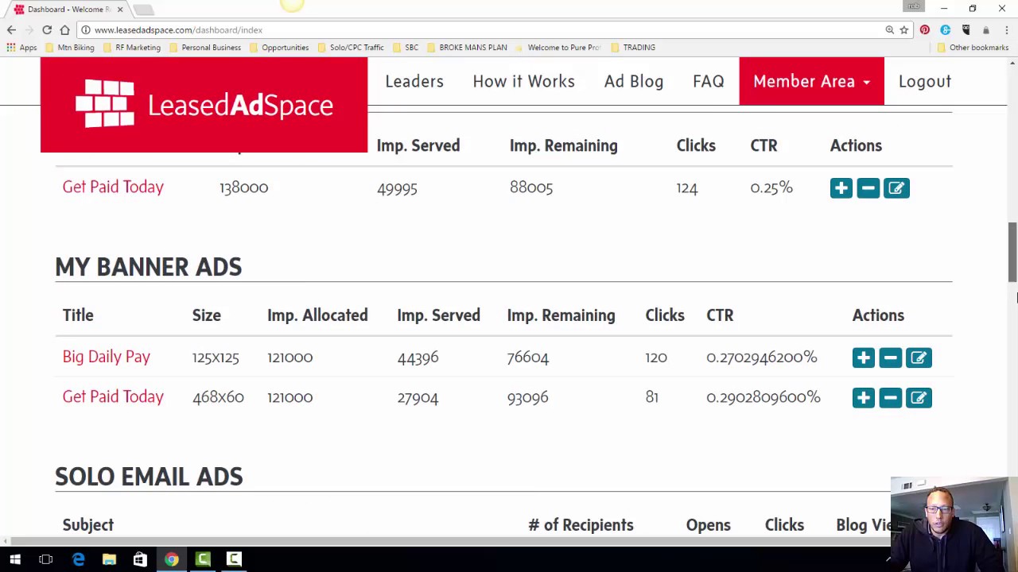Open the Solo/CPC Traffic bookmark folder
1018x572 pixels.
tap(350, 48)
